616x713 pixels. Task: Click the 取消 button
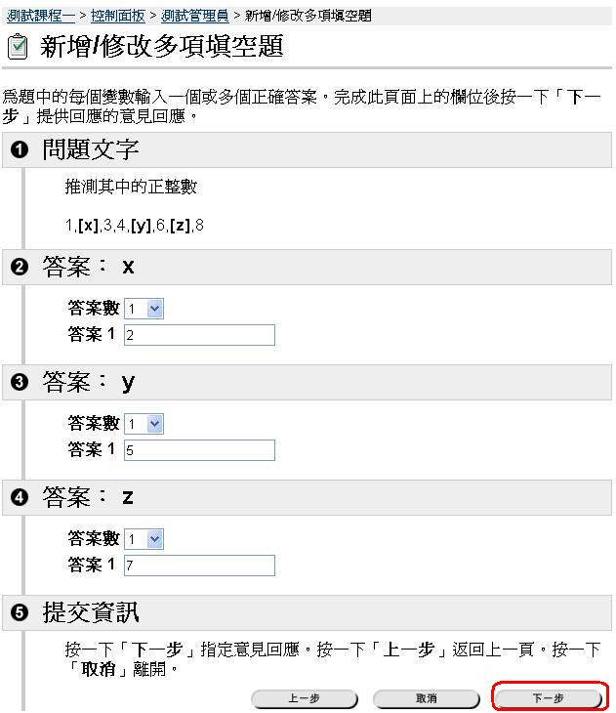pyautogui.click(x=427, y=699)
